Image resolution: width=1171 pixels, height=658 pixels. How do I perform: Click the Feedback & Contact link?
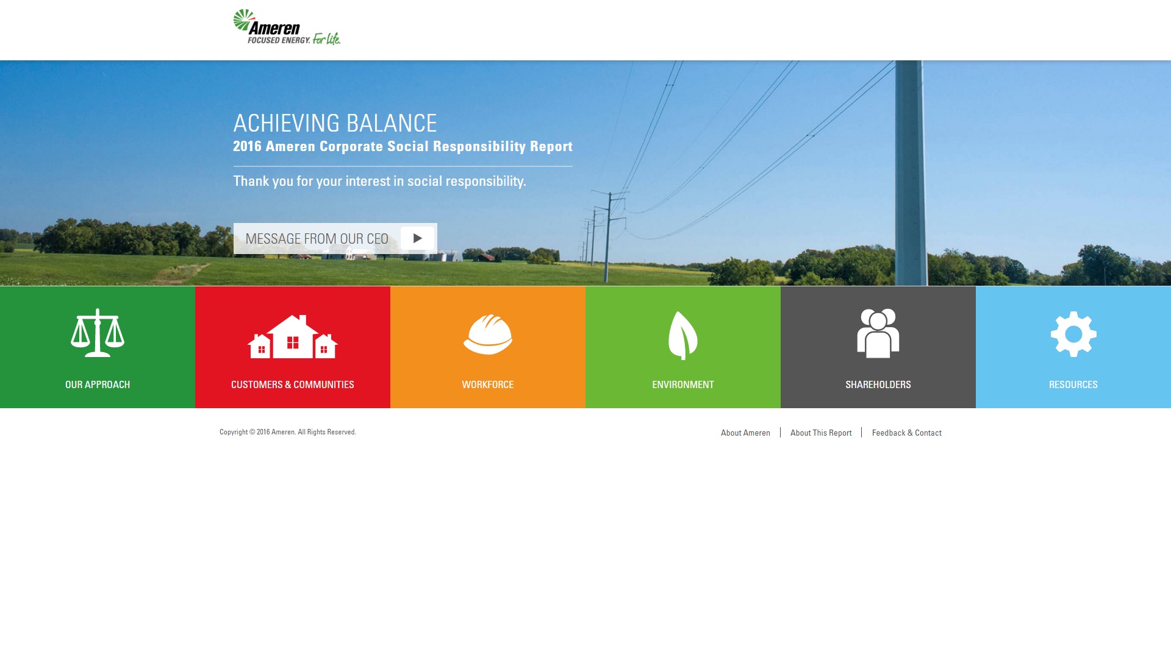click(x=906, y=433)
